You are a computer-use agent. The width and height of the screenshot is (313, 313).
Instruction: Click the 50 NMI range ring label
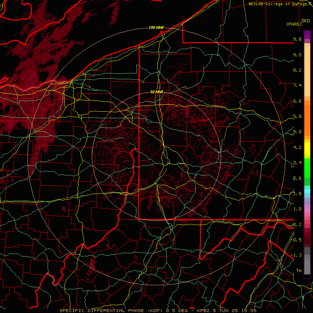tap(156, 92)
